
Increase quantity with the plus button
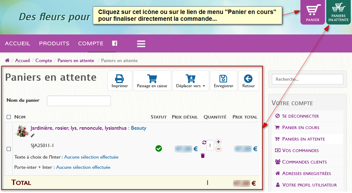coord(218,142)
